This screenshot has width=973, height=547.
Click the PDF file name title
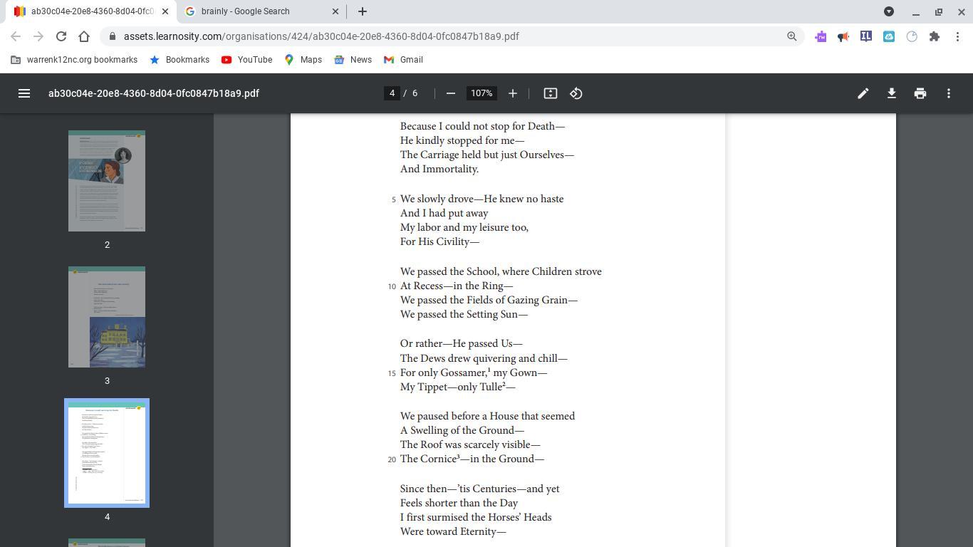(x=154, y=93)
